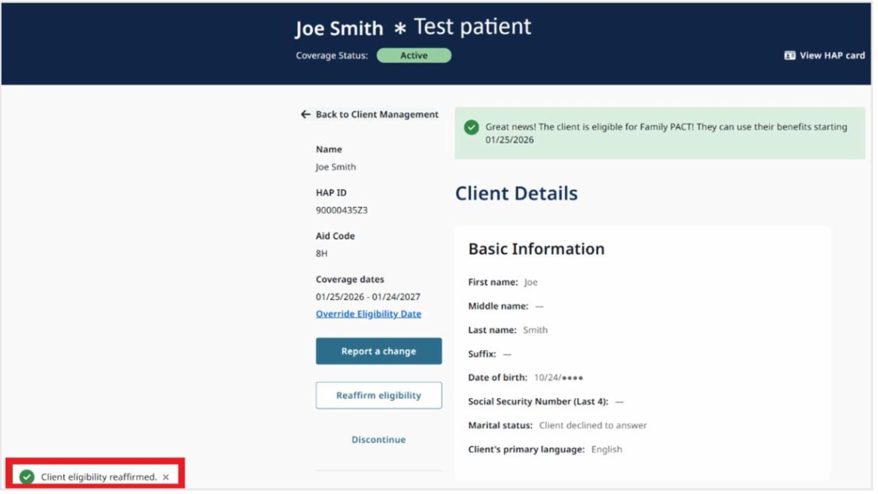Click the HAP ID number 9000435Z3

pyautogui.click(x=342, y=210)
